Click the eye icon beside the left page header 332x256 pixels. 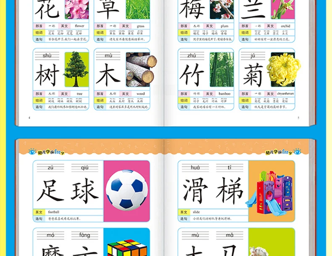[x=32, y=152]
